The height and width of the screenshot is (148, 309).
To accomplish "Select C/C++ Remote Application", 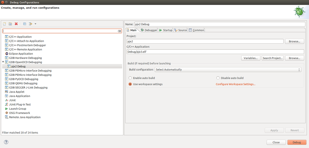I will pos(25,50).
